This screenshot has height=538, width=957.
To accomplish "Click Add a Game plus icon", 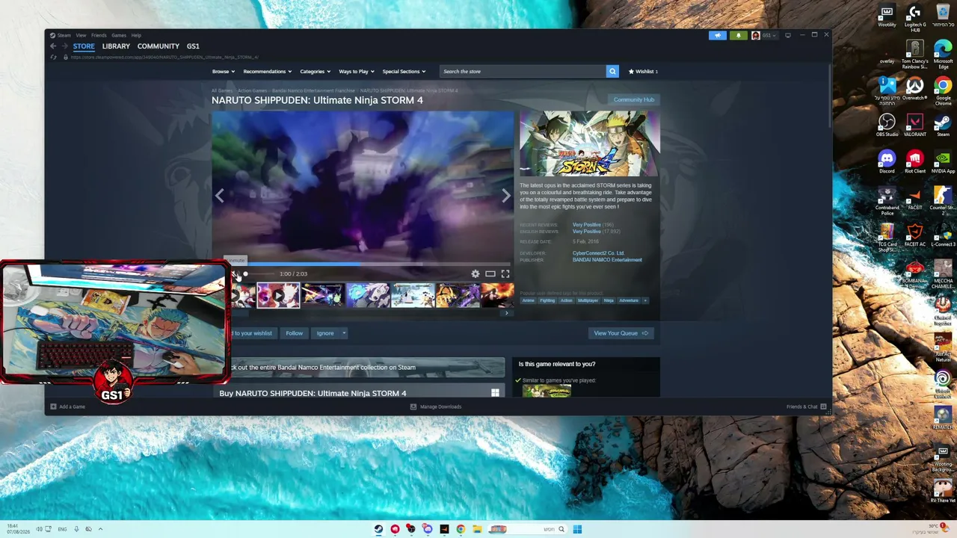I will [53, 406].
